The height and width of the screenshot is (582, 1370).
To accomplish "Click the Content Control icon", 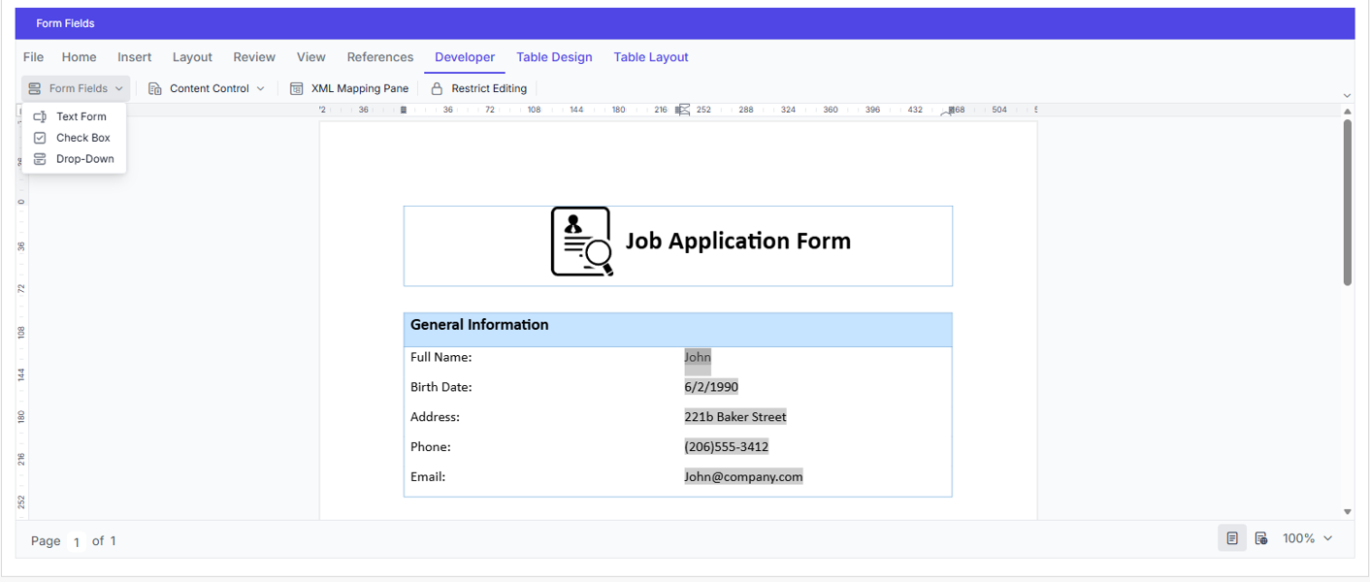I will [x=155, y=87].
